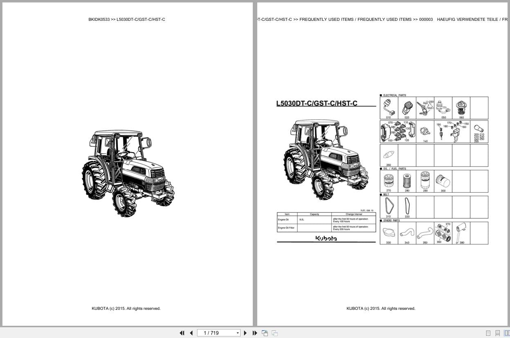Click the previous view history icon

click(265, 333)
